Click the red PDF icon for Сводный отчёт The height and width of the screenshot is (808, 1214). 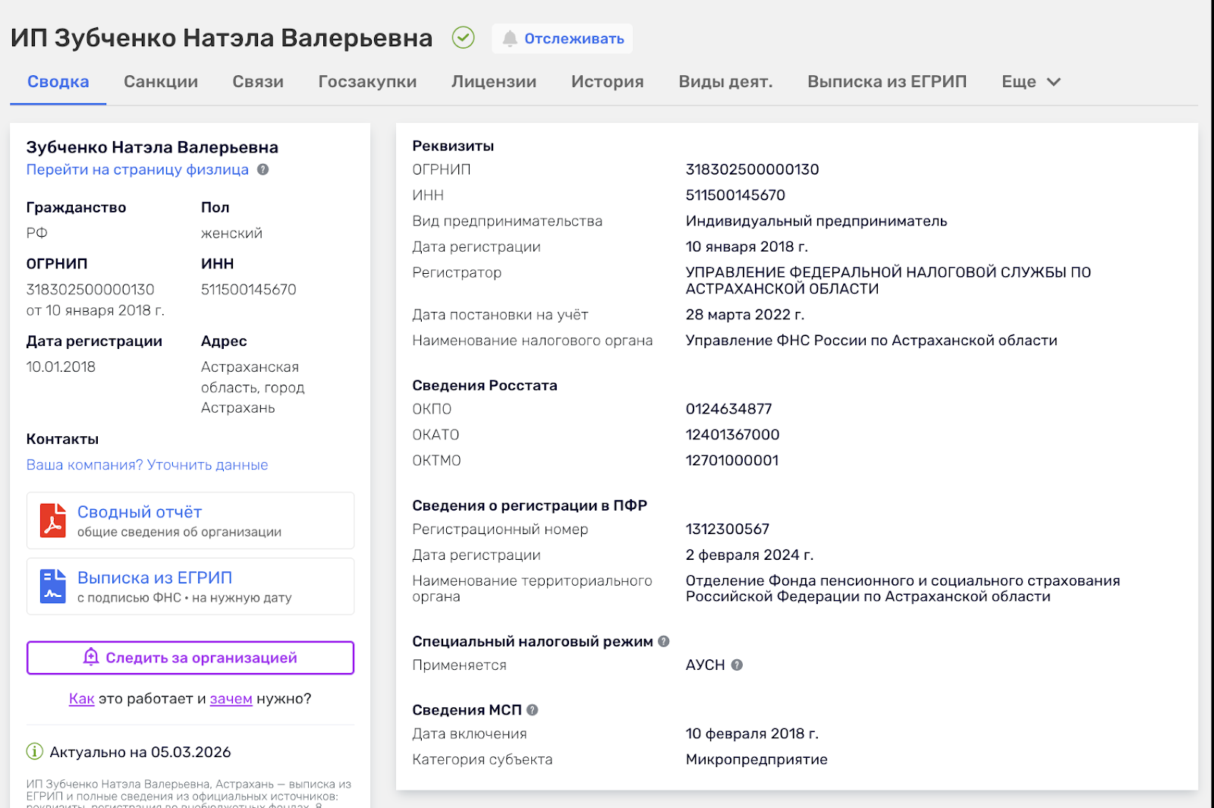click(52, 520)
